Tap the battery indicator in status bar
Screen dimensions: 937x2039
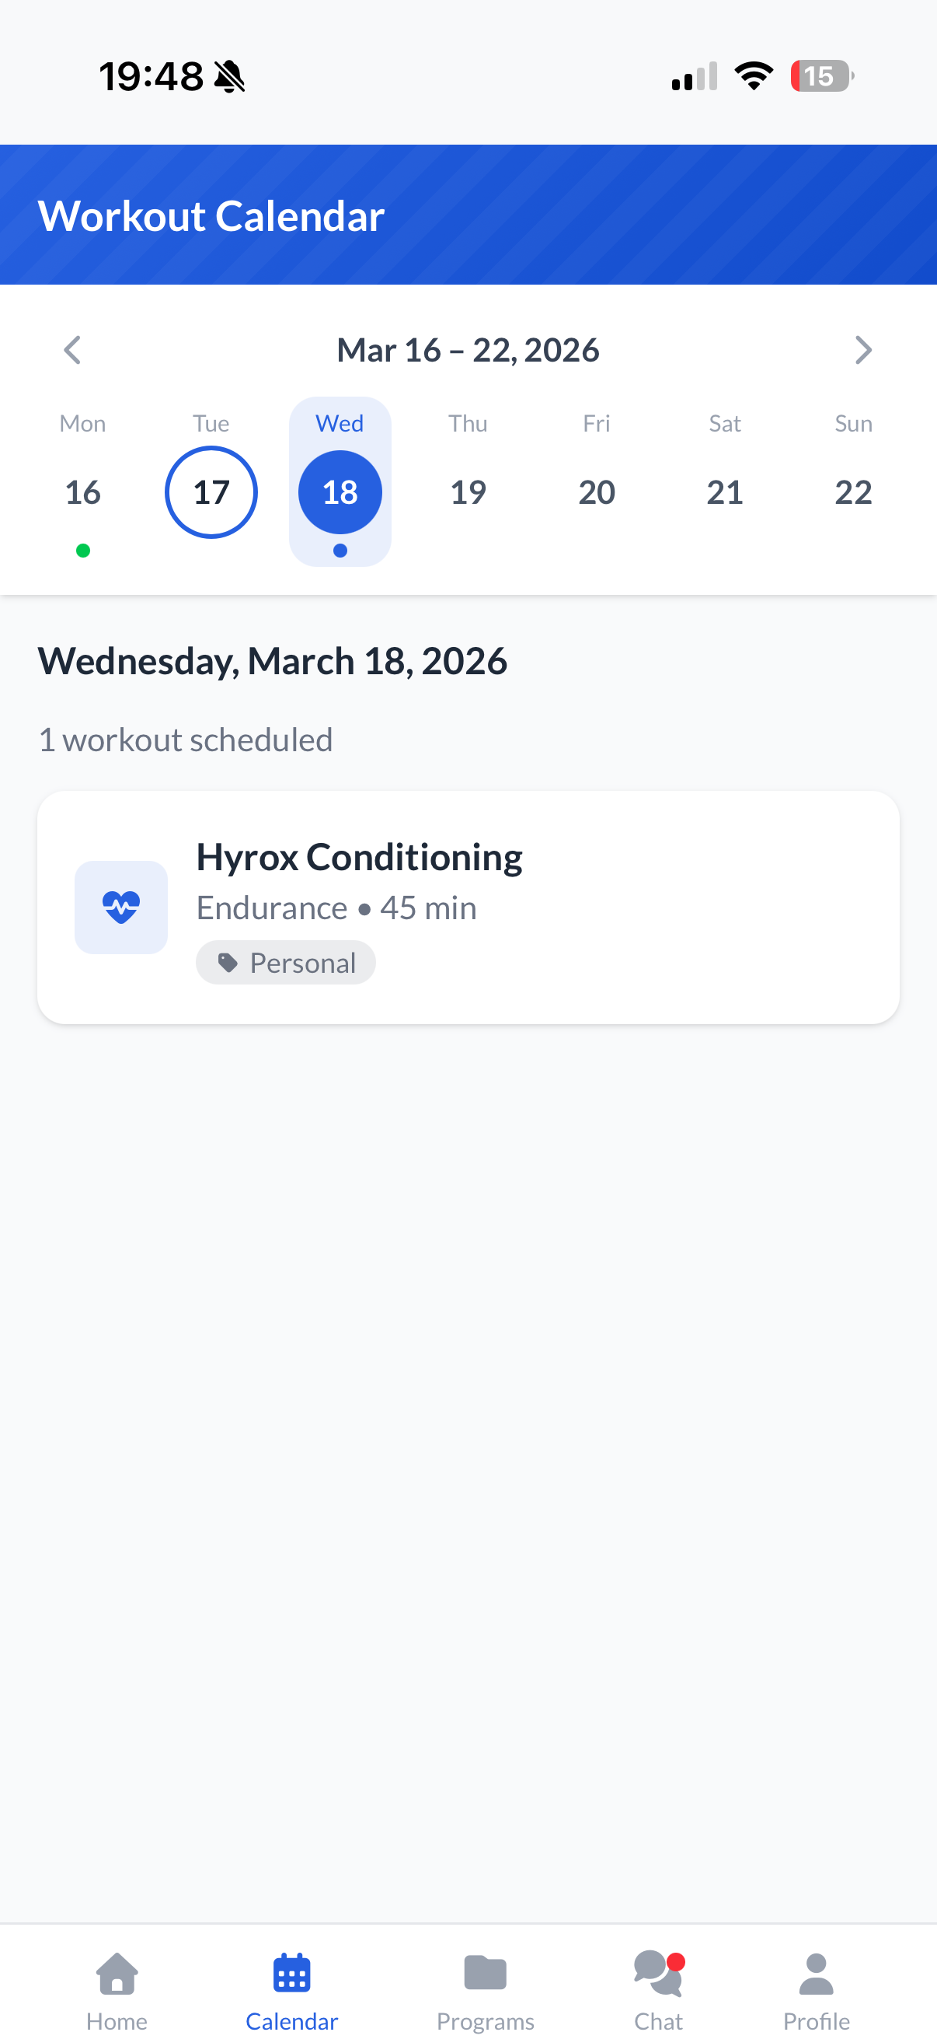coord(821,77)
